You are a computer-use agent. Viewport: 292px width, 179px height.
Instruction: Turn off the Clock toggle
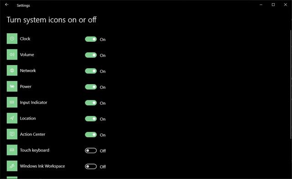[91, 39]
